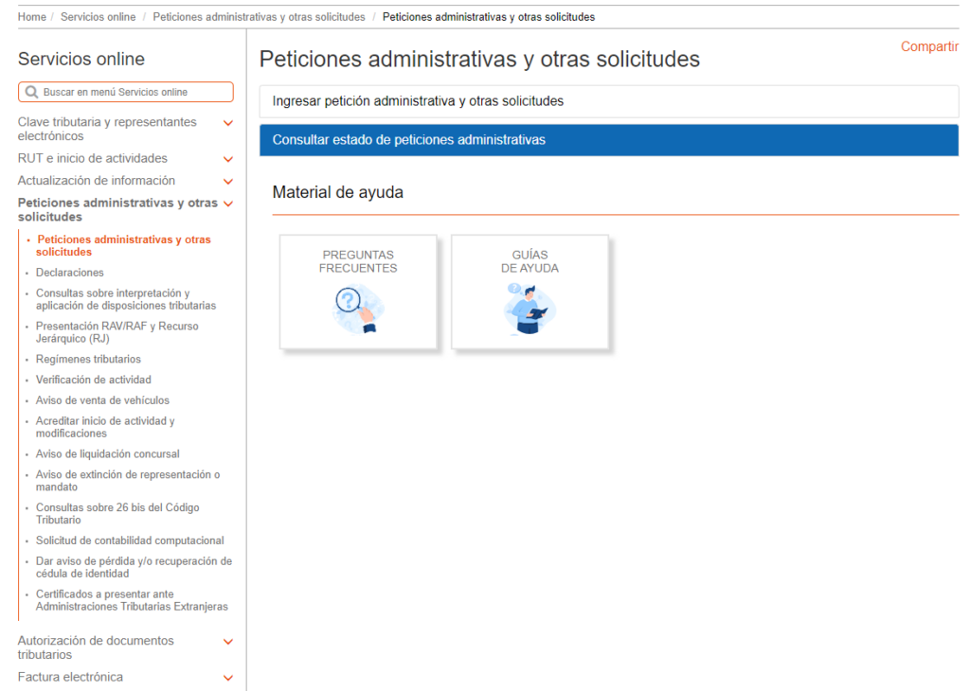Open the Guías de Ayuda reader illustration

(x=530, y=309)
